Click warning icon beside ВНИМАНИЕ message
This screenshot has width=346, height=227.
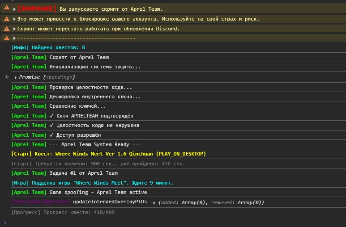click(7, 8)
